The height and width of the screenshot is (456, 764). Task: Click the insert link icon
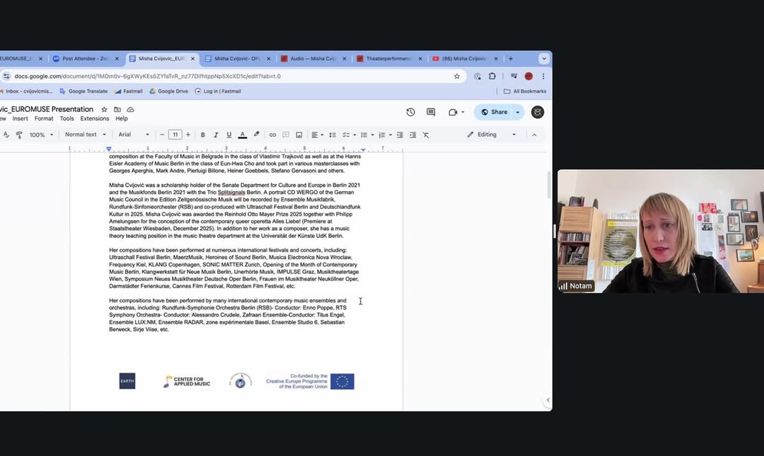click(x=272, y=135)
